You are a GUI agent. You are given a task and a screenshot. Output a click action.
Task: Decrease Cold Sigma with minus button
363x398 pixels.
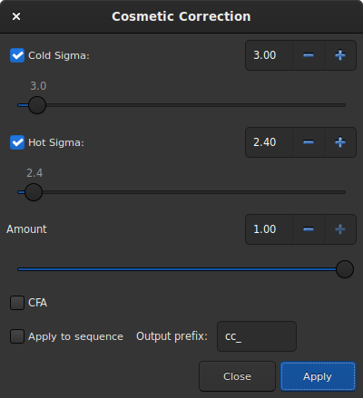[309, 55]
